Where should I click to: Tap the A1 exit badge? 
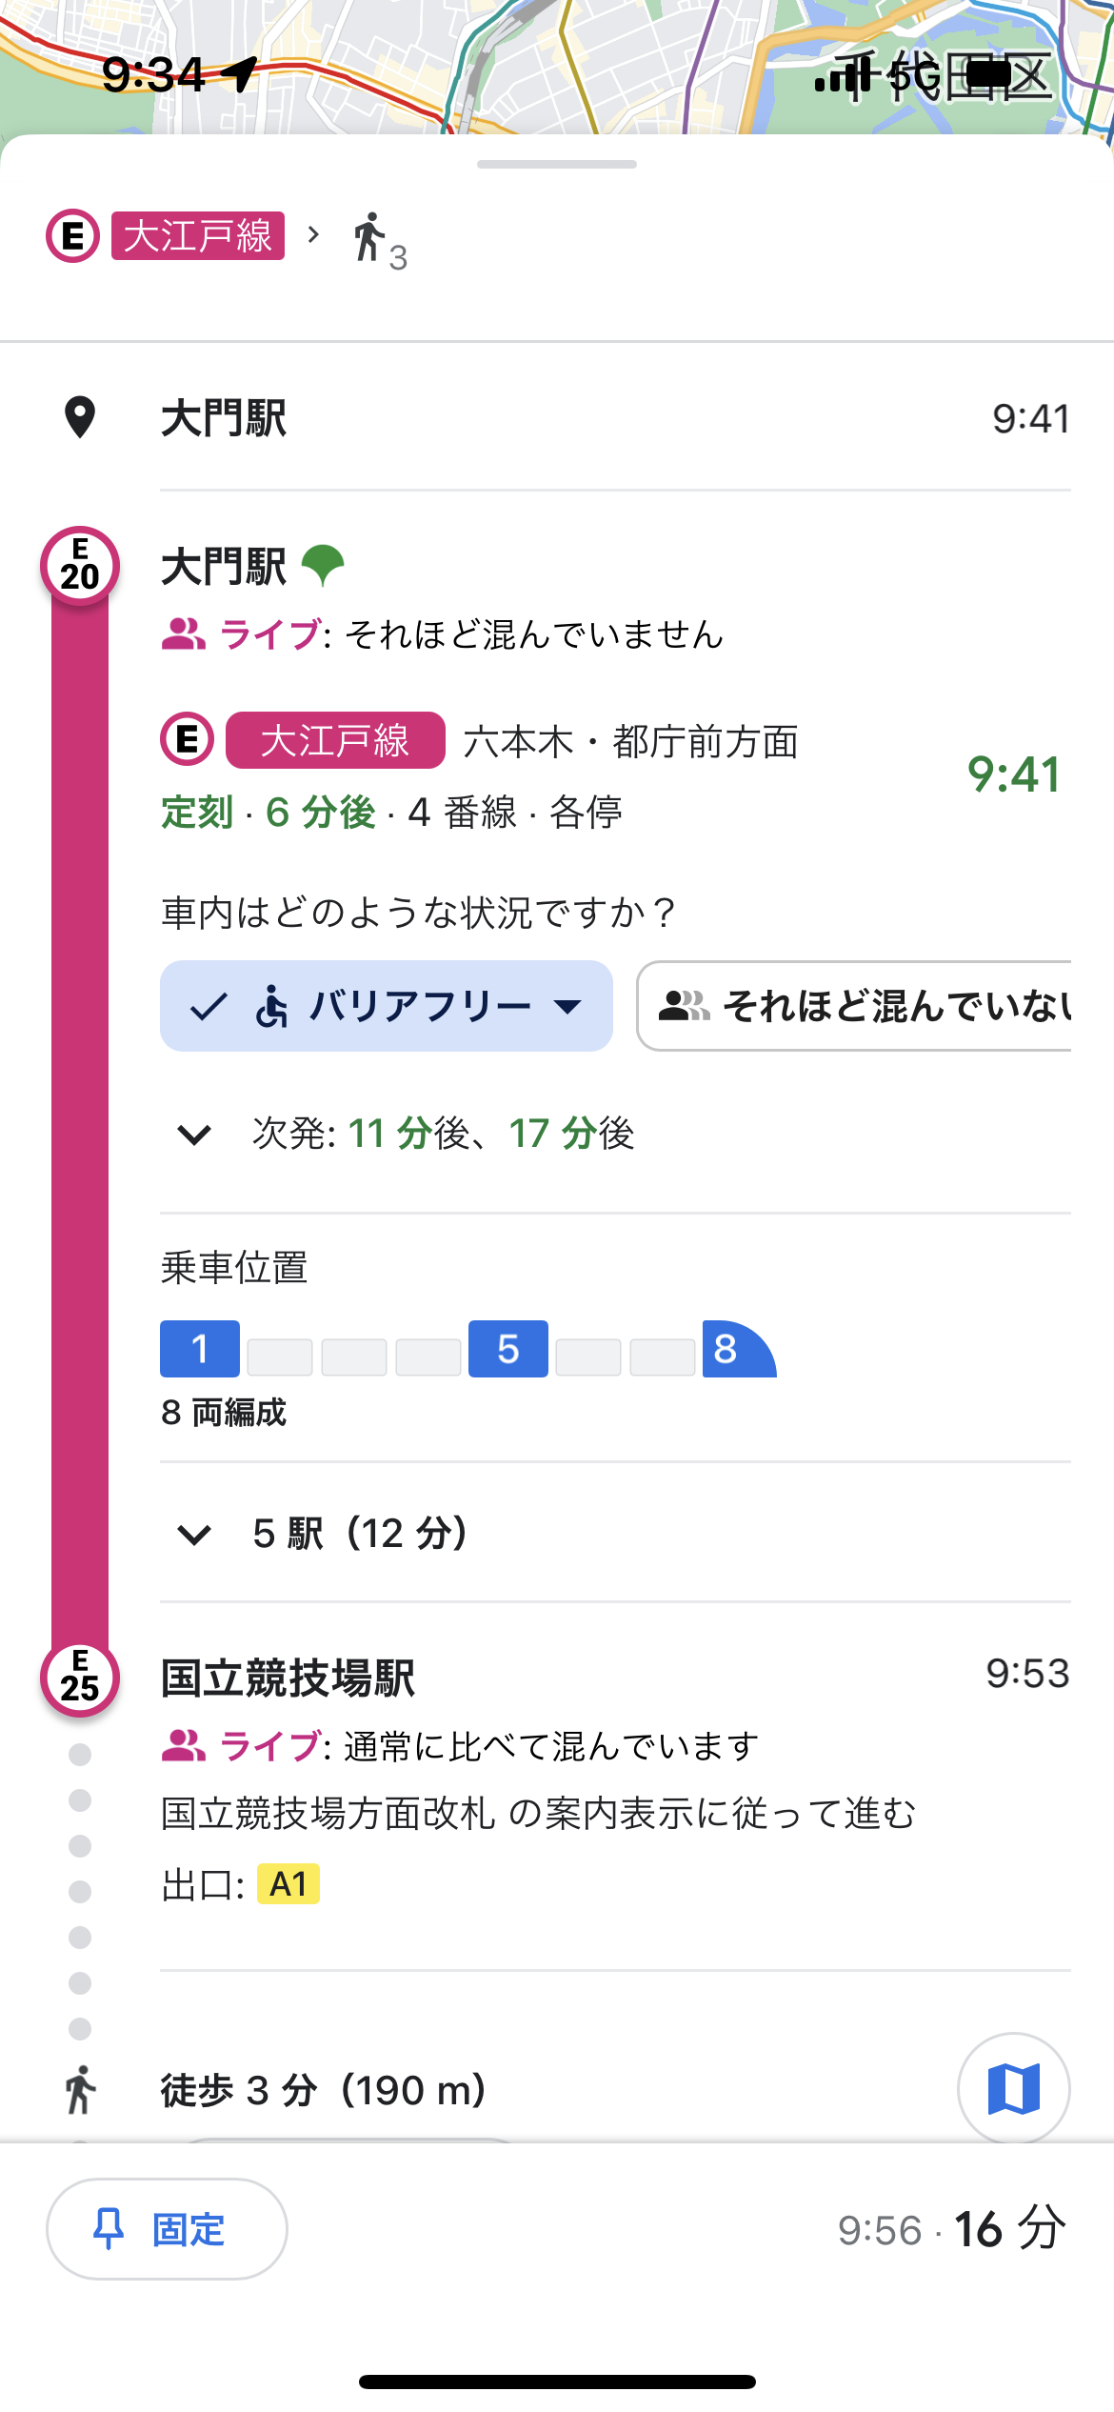point(288,1884)
